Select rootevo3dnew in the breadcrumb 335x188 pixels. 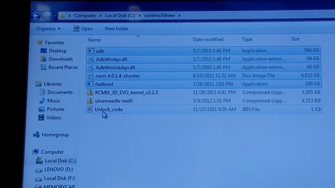(x=159, y=15)
